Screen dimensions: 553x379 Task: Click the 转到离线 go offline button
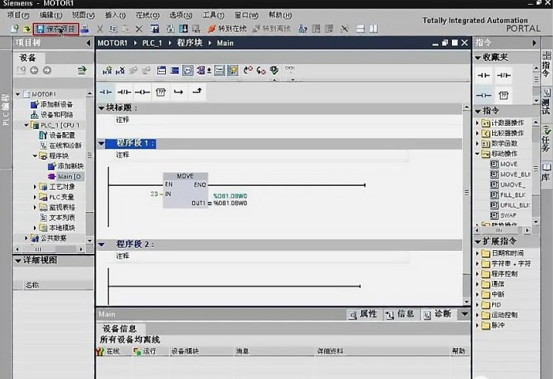(272, 28)
